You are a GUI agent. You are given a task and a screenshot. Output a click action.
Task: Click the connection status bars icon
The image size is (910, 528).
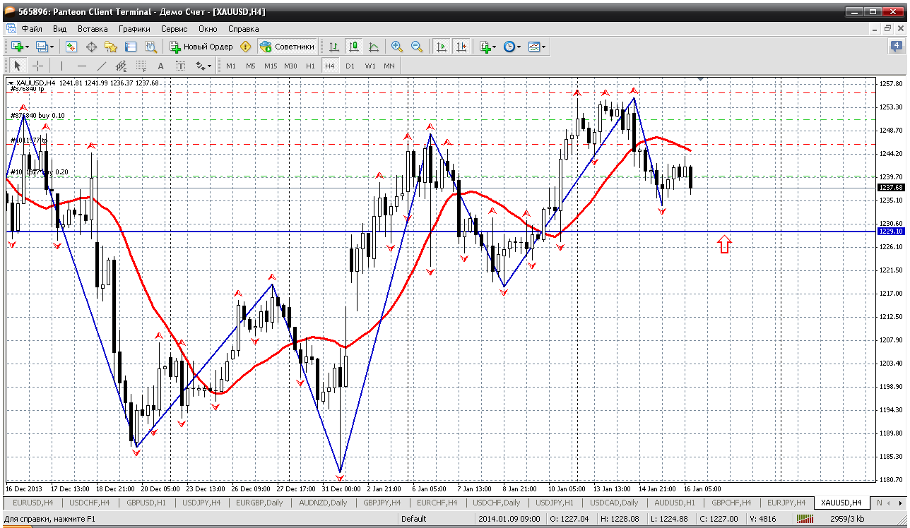[x=805, y=519]
